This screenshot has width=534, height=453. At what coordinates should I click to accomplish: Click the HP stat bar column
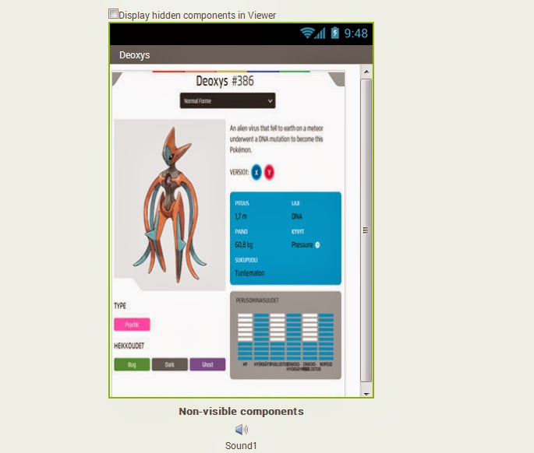click(246, 337)
